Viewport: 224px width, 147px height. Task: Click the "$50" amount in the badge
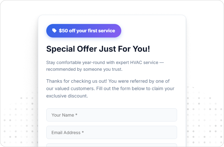(x=63, y=31)
